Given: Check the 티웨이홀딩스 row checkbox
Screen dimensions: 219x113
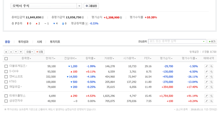Looking at the screenshot, I should coord(6,96).
